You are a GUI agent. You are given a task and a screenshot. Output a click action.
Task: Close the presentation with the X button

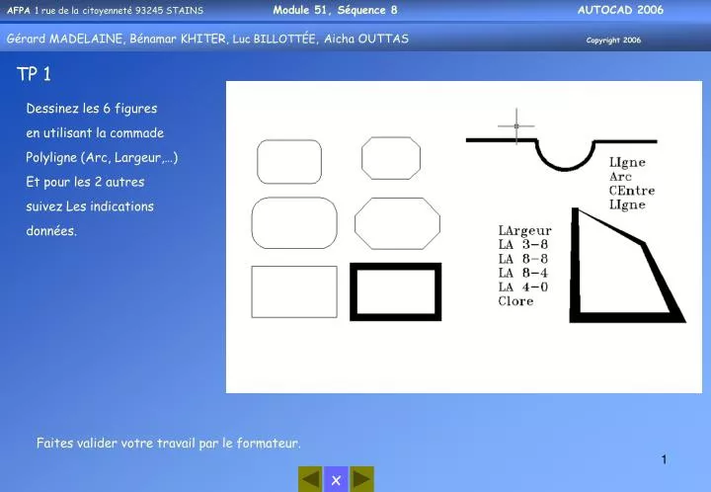336,480
